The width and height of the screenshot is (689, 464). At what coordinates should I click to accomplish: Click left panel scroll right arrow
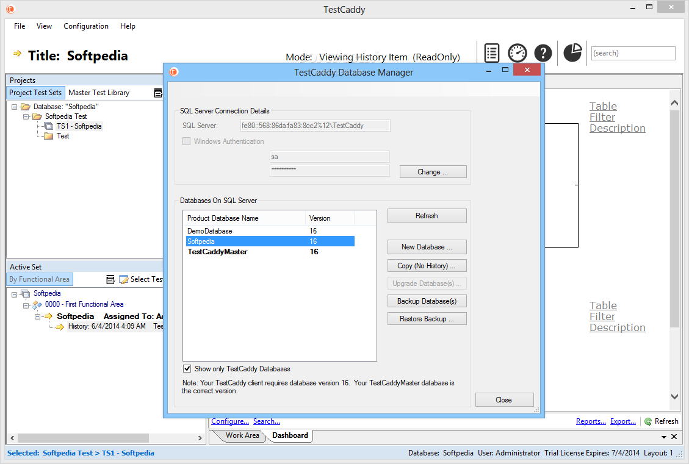click(200, 438)
